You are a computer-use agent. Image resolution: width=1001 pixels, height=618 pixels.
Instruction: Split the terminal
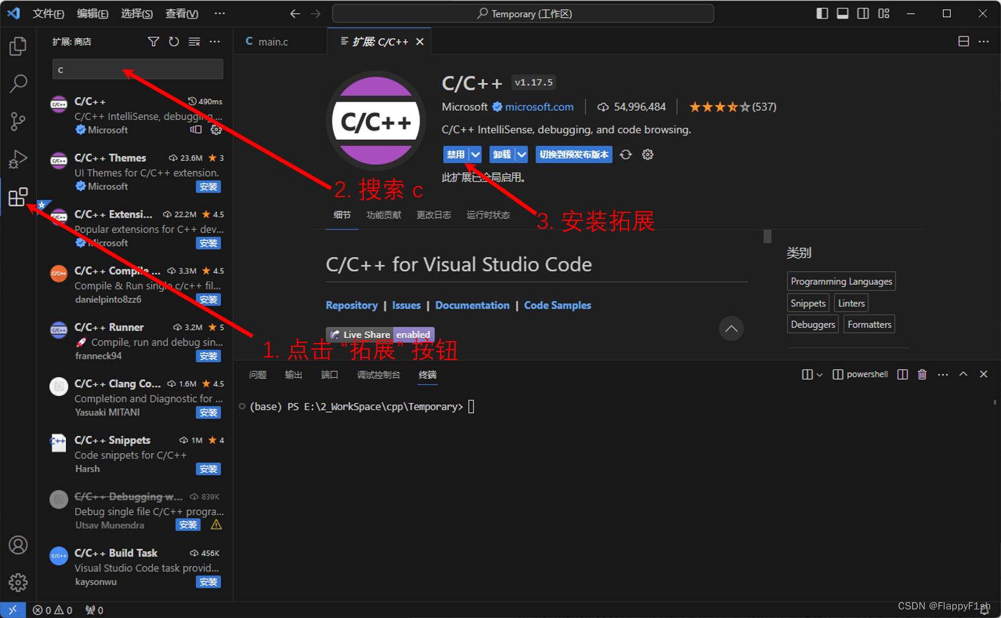click(903, 374)
